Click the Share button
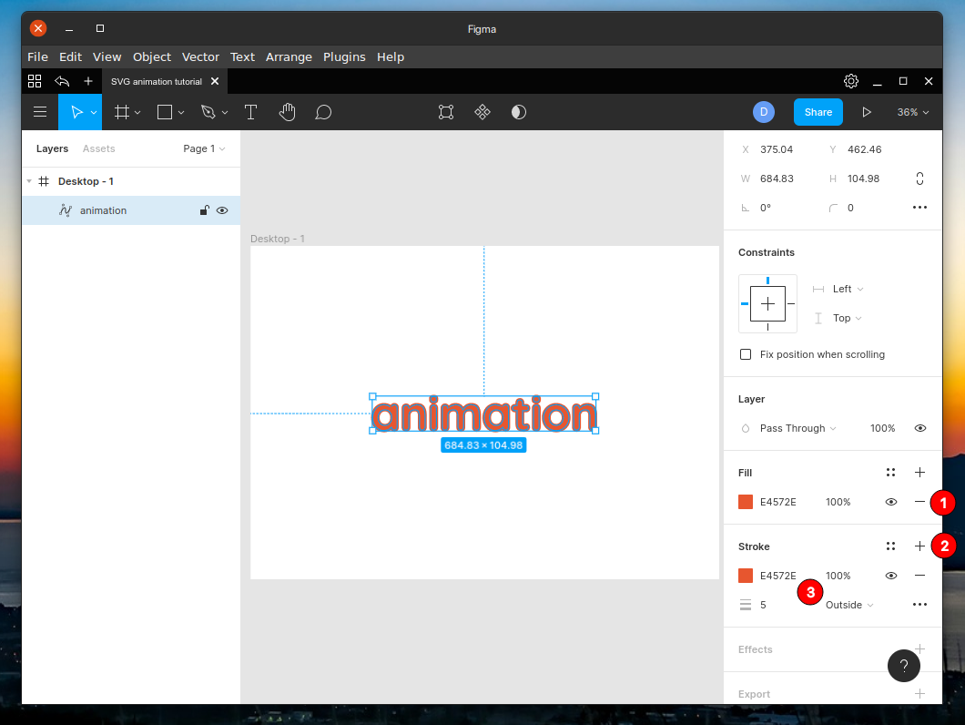 818,112
